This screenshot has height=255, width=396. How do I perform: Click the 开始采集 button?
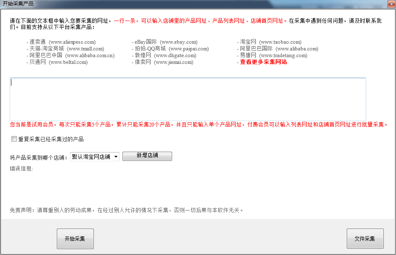[x=75, y=239]
